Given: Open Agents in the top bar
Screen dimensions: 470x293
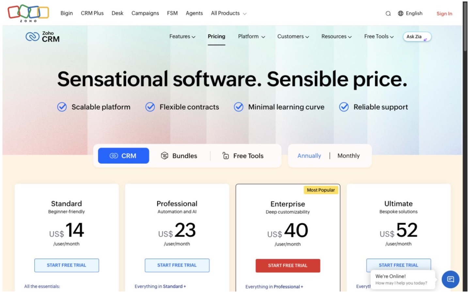Looking at the screenshot, I should click(x=194, y=13).
